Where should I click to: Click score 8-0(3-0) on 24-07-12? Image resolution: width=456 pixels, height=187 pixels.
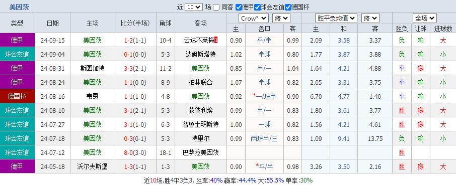(x=135, y=152)
